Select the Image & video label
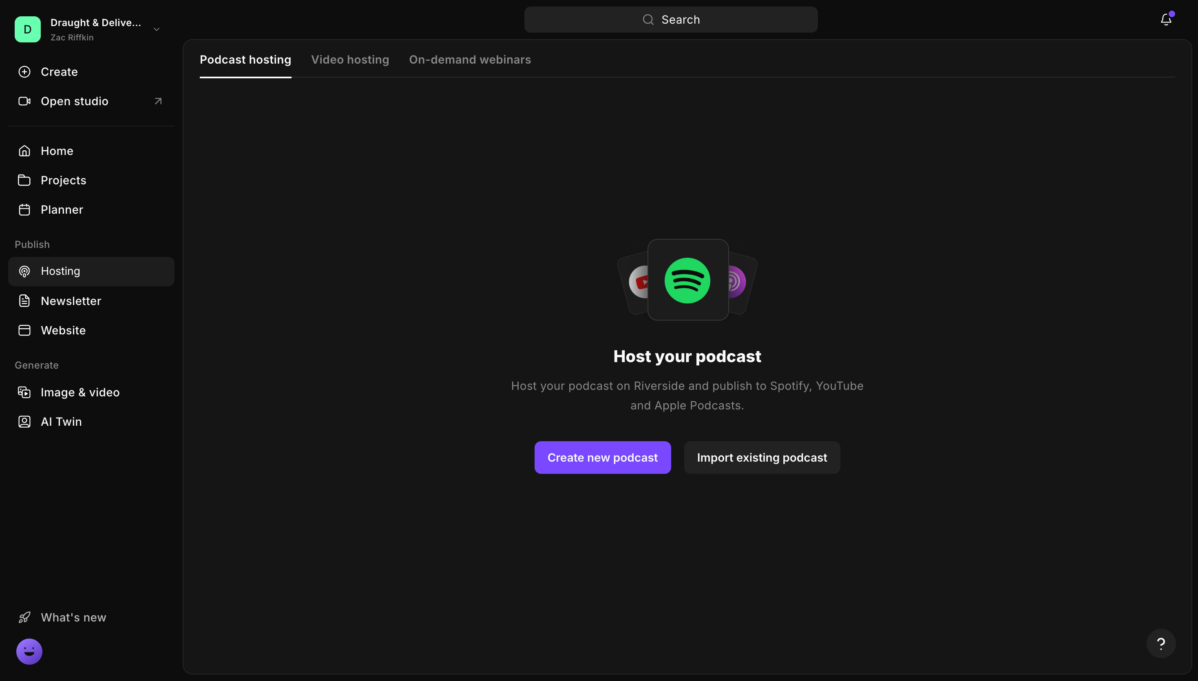The height and width of the screenshot is (681, 1198). [x=80, y=392]
